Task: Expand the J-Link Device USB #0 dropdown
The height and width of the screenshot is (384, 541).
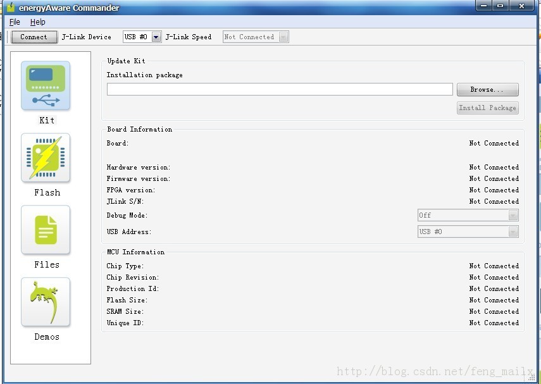Action: 156,37
